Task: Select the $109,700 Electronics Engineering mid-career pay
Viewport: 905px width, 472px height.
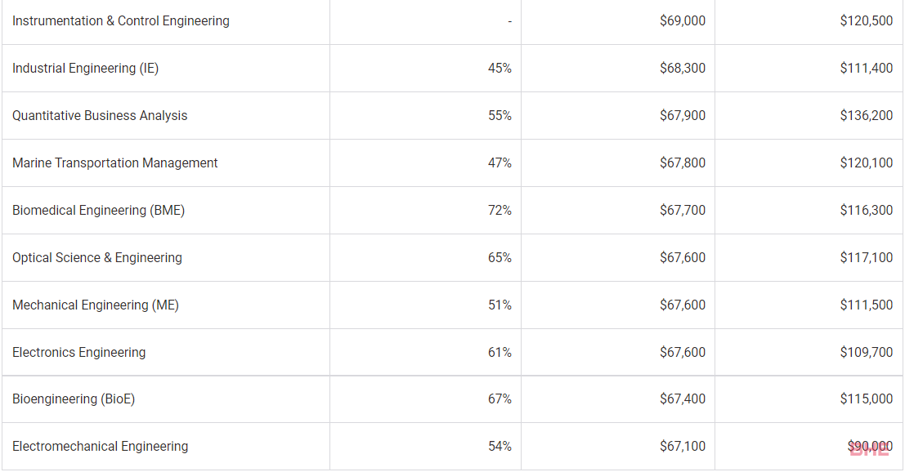Action: (867, 352)
